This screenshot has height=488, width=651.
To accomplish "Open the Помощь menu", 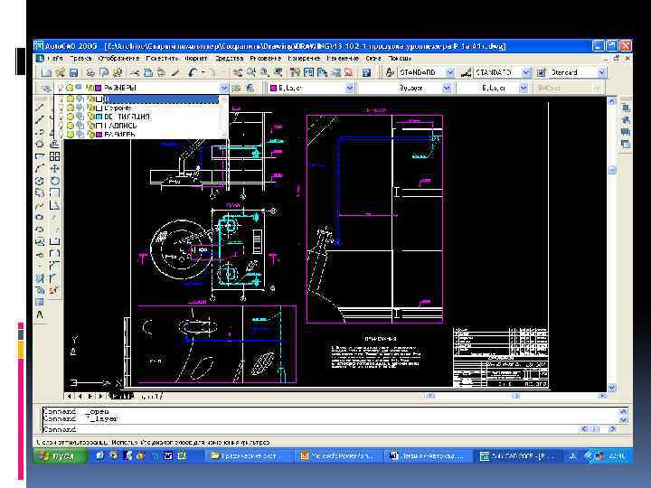I will tap(400, 59).
